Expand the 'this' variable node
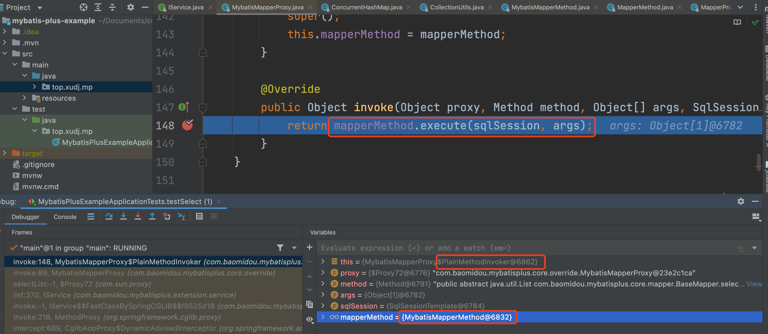Screen dimensions: 768x334 323,261
